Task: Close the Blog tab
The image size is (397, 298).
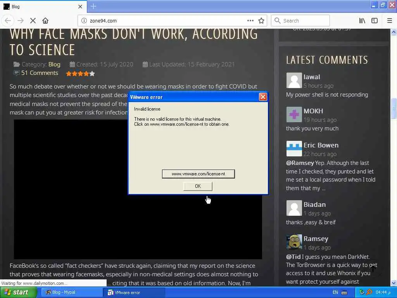Action: 80,7
